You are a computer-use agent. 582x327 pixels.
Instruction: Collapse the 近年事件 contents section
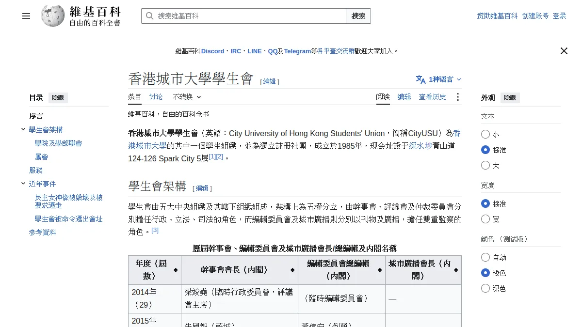pos(23,184)
